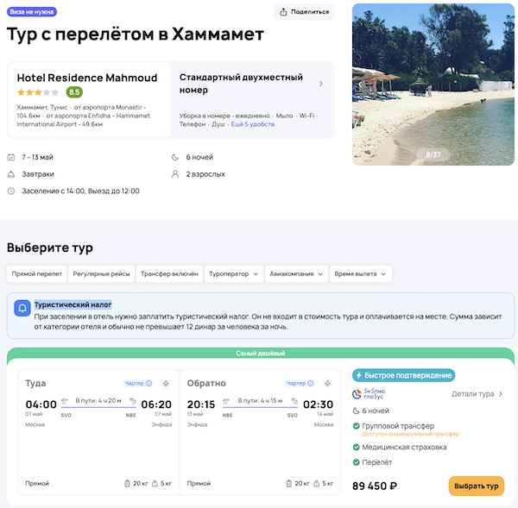Image resolution: width=518 pixels, height=508 pixels.
Task: Enable the Трансфер включён filter
Action: click(170, 274)
